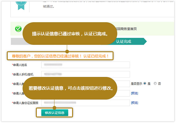Click the 申请人身份证反面照 field

pos(86,103)
